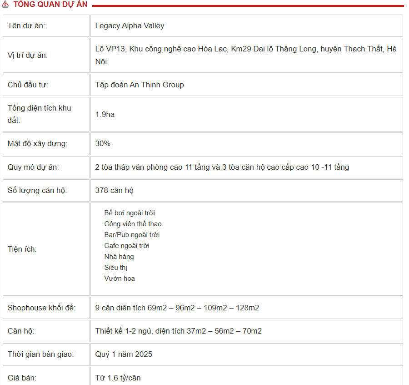Click the label "Tổng diện tích khu đất:"

(x=40, y=114)
